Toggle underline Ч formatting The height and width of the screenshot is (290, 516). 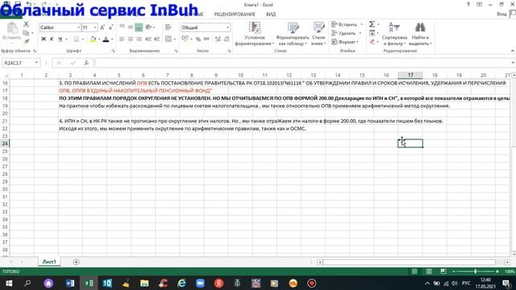(60, 39)
